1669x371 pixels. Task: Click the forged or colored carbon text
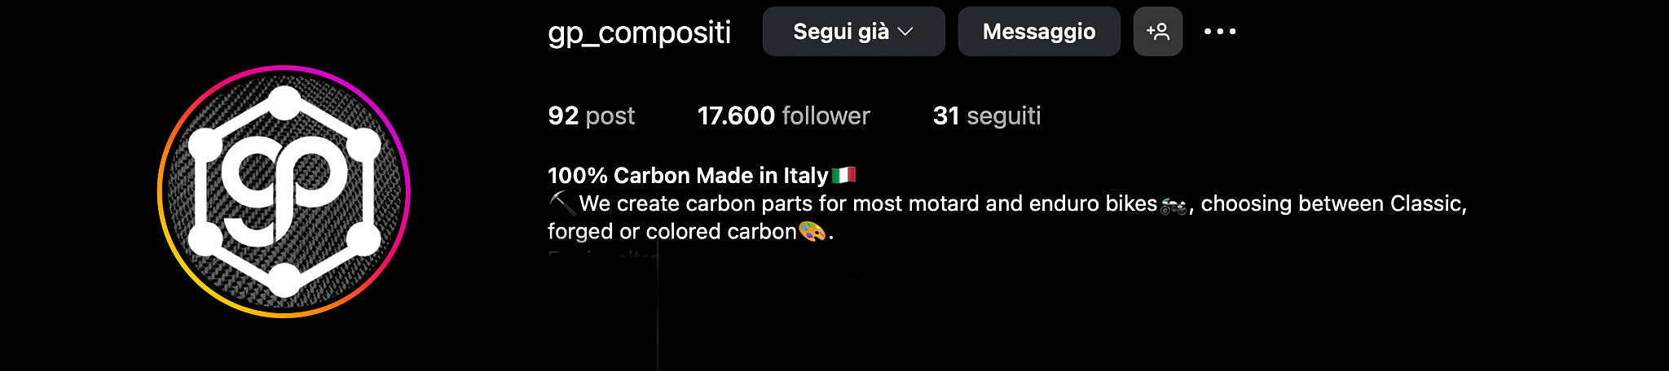click(x=672, y=232)
